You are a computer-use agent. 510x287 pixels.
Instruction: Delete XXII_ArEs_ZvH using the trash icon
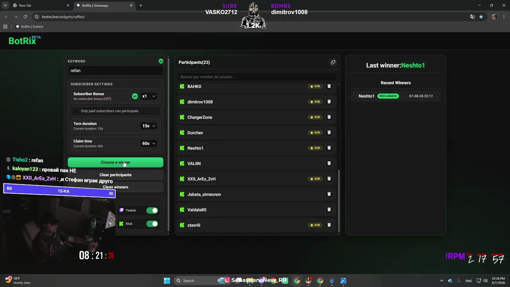pyautogui.click(x=329, y=179)
